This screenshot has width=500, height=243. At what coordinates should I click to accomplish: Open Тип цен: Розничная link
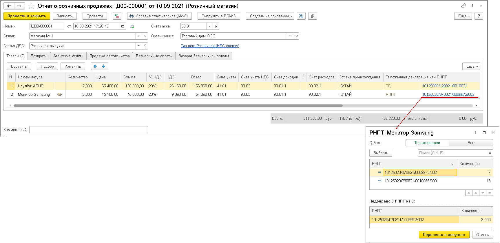(x=210, y=46)
